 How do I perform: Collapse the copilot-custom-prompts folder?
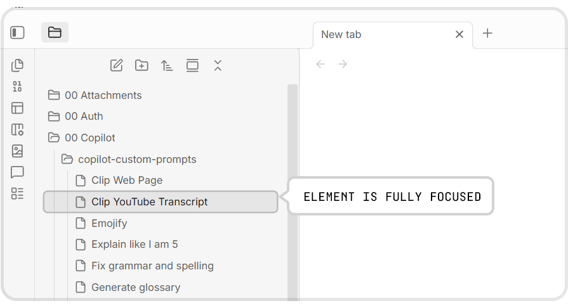(x=137, y=159)
